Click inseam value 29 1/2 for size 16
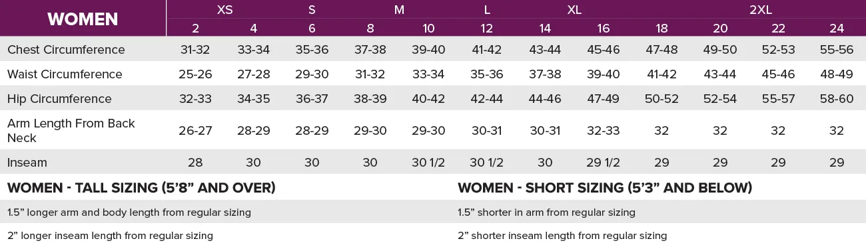This screenshot has width=866, height=245. point(604,163)
